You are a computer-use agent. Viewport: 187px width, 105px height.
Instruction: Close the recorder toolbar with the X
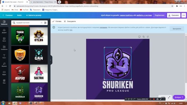click(x=164, y=99)
